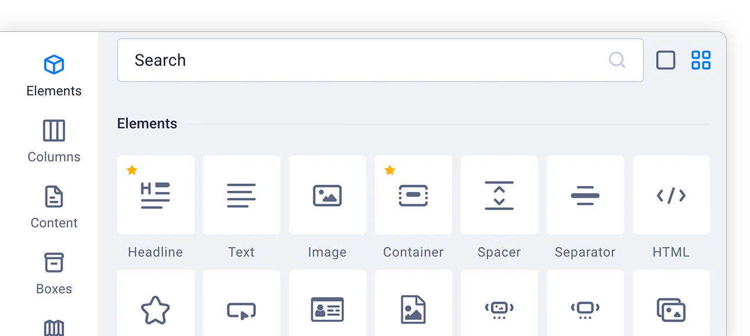Click the star icon element tile
This screenshot has height=336, width=750.
tap(155, 303)
